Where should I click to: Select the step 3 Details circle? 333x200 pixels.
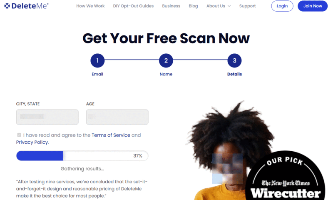pos(234,60)
